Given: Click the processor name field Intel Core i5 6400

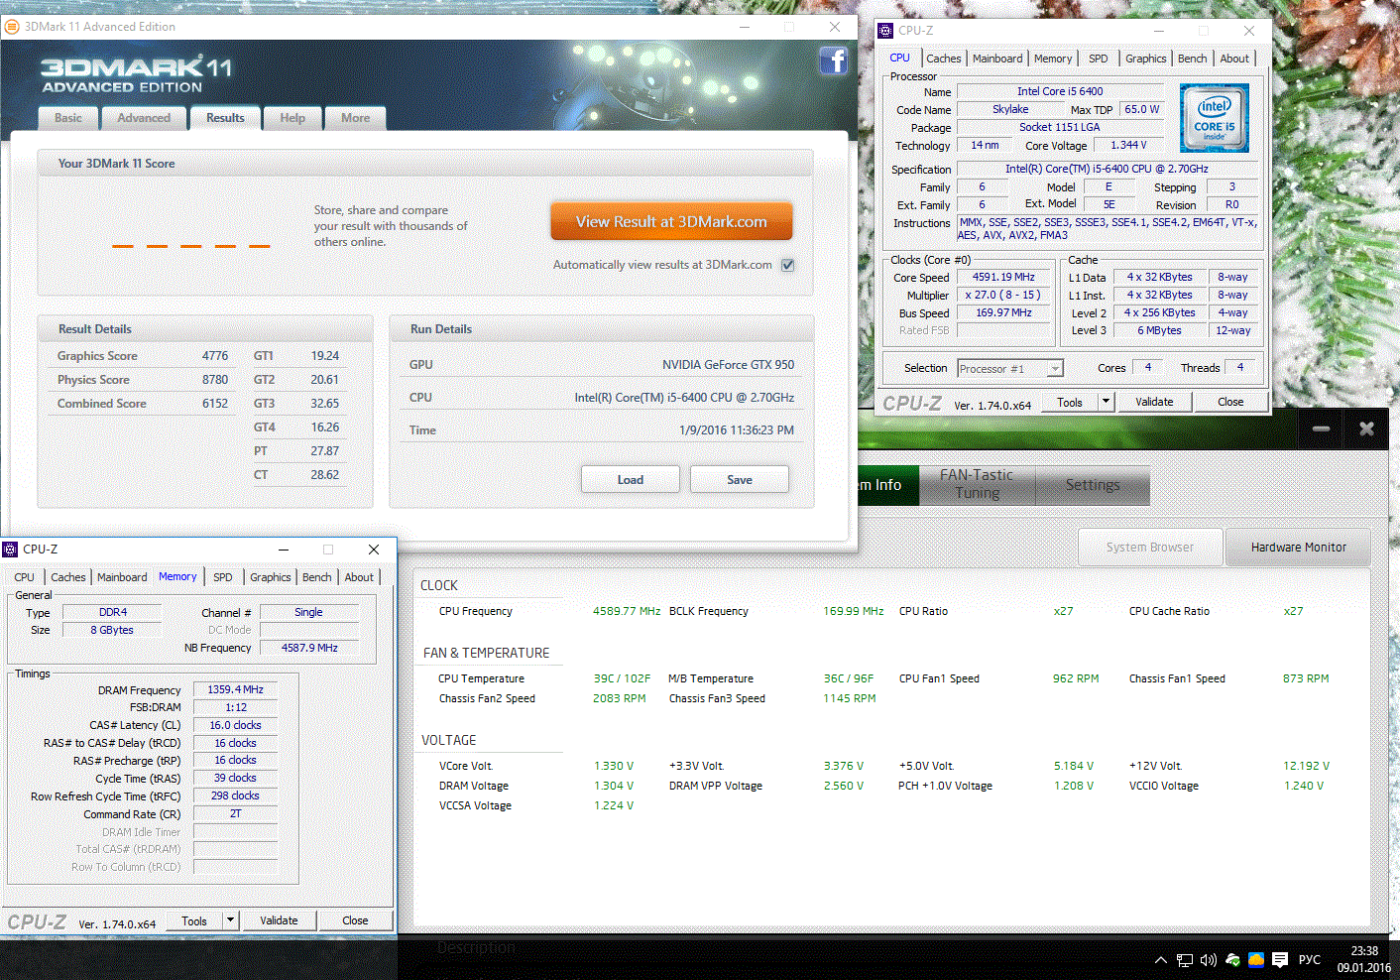Looking at the screenshot, I should pyautogui.click(x=1060, y=91).
